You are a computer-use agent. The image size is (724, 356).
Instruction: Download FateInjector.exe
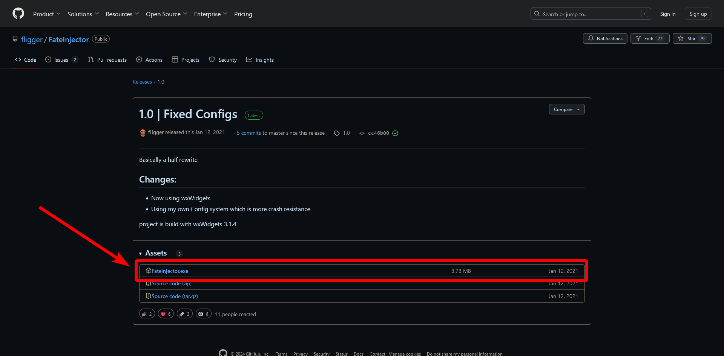point(170,271)
